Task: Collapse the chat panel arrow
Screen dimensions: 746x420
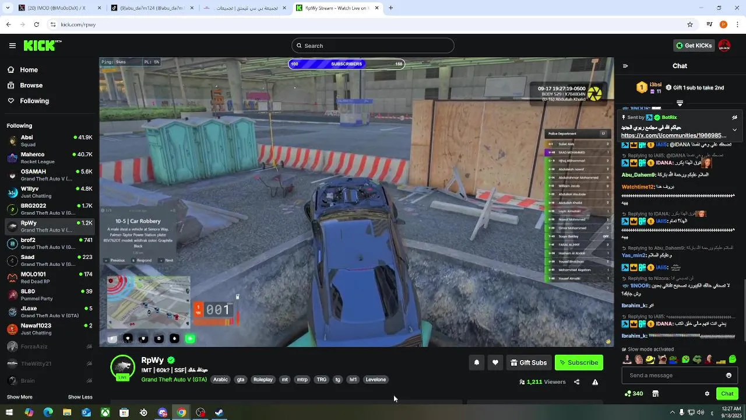Action: tap(625, 66)
